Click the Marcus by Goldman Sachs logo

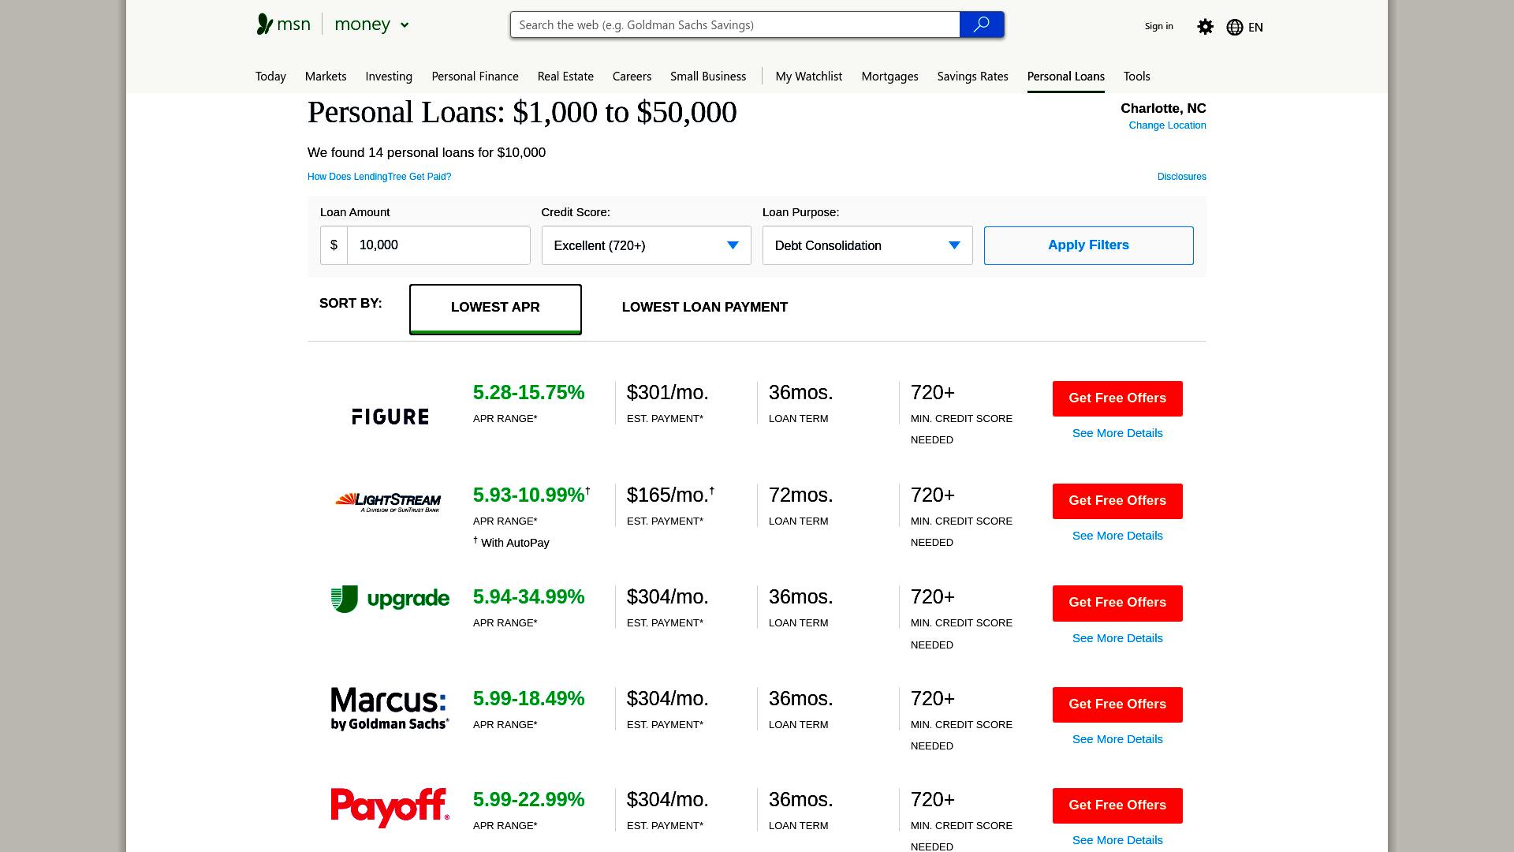390,708
